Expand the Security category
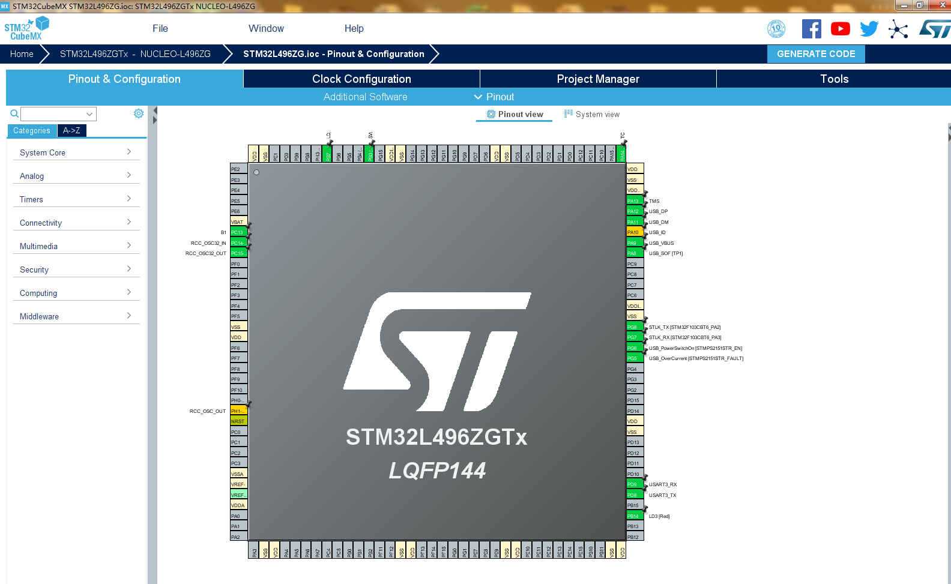951x584 pixels. pos(76,269)
